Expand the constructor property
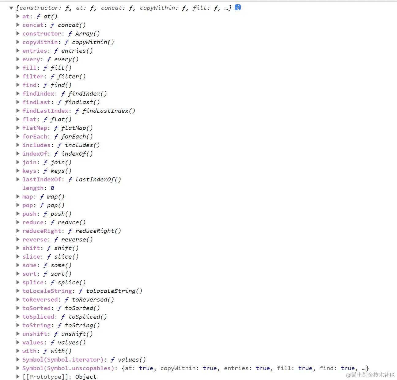The image size is (397, 380). [18, 33]
